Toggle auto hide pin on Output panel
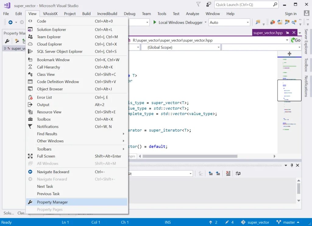This screenshot has width=312, height=226. pos(292,165)
